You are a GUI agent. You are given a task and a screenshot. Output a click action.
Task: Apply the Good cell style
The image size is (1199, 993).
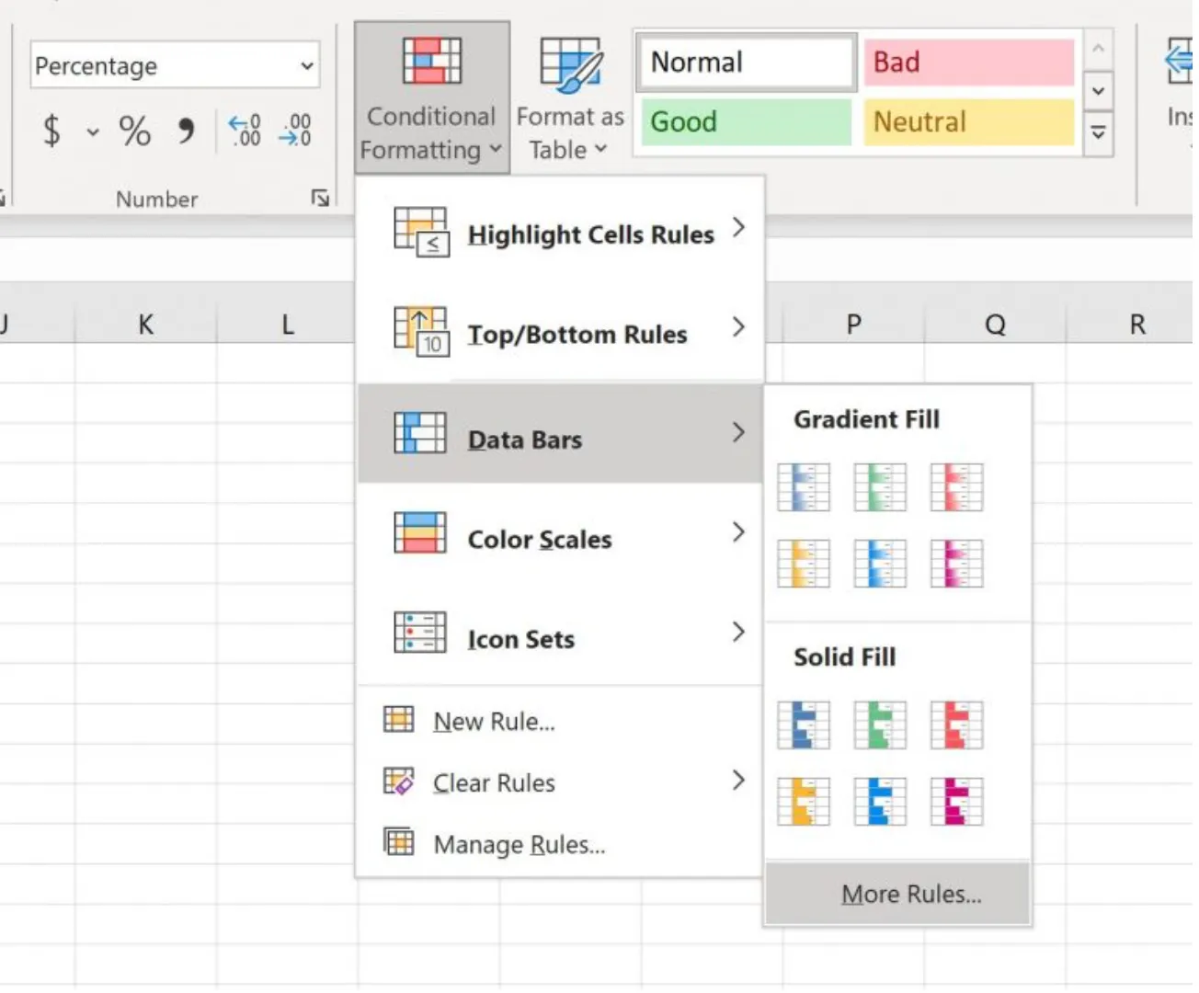(x=747, y=121)
